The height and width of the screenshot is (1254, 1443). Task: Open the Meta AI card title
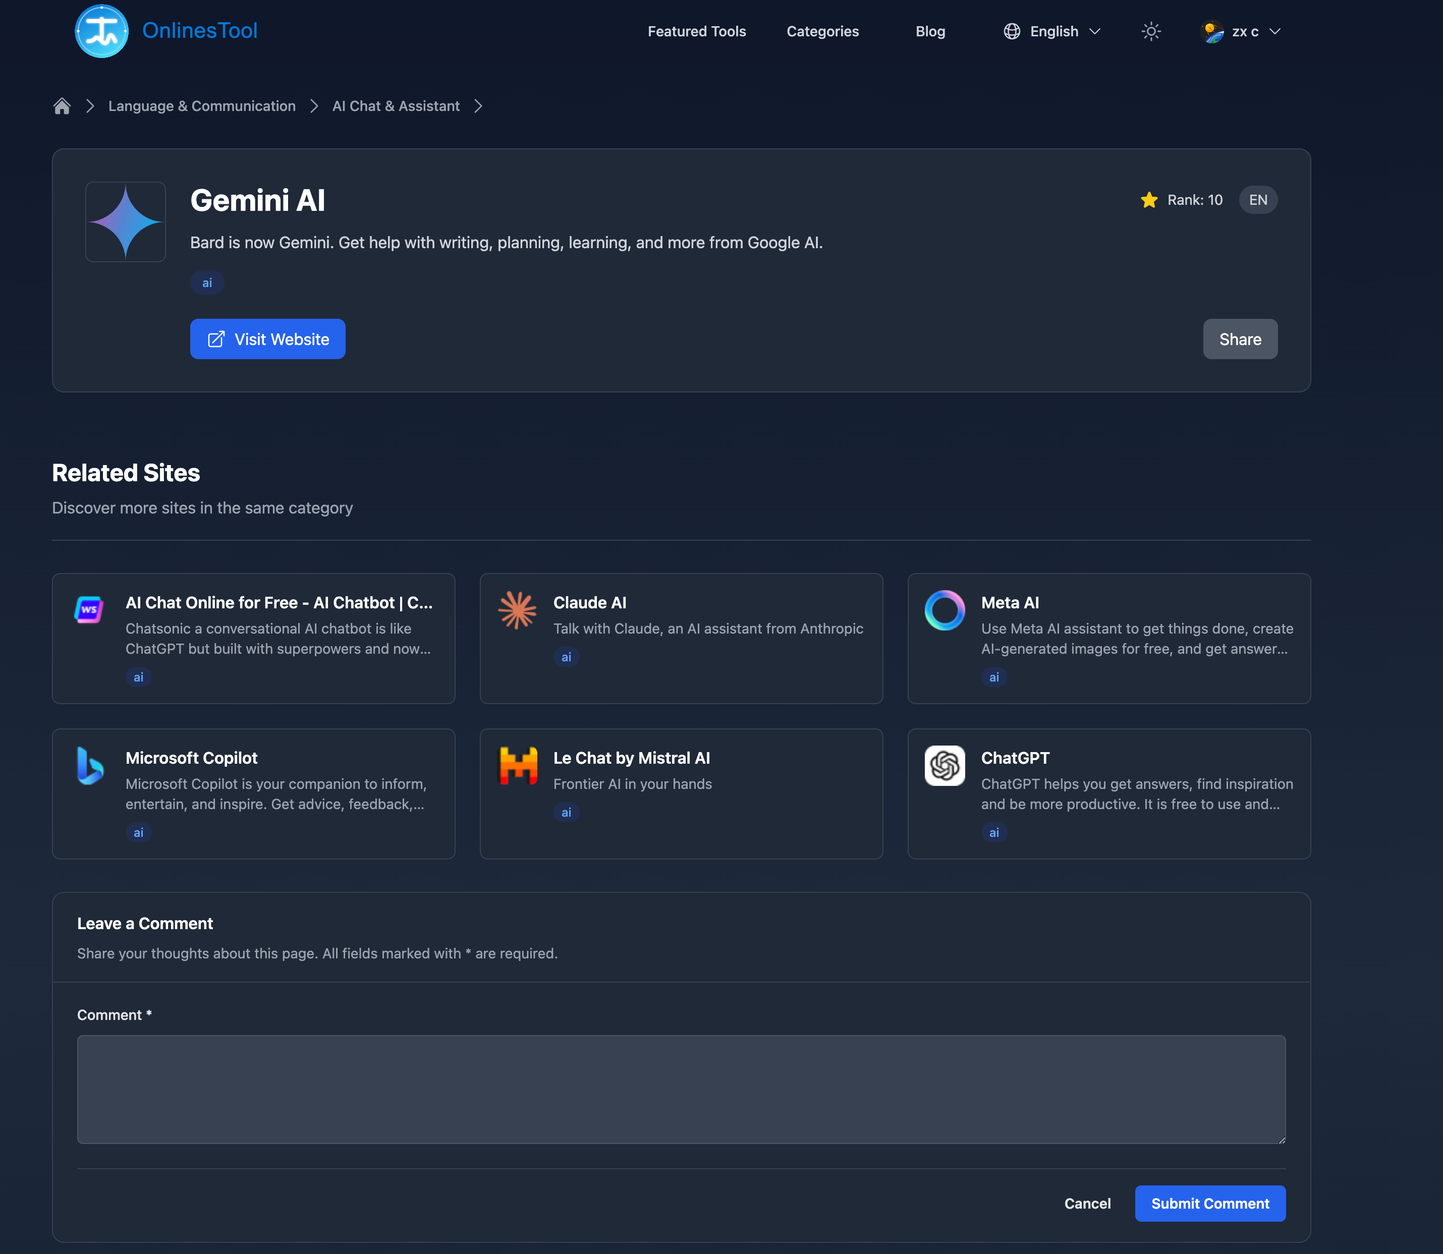pyautogui.click(x=1009, y=602)
